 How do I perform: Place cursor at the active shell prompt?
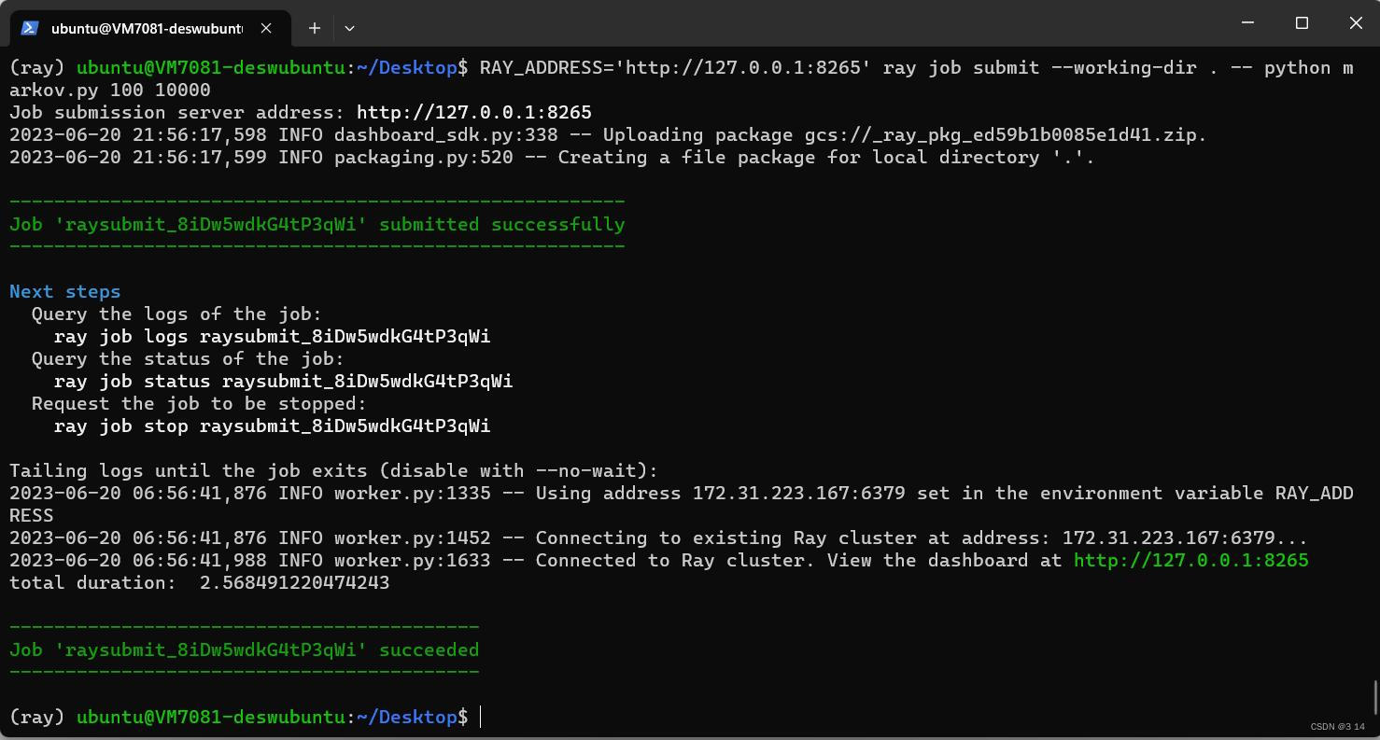[480, 717]
